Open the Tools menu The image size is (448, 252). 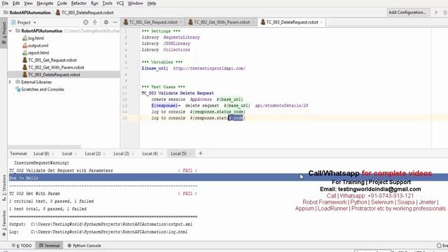[x=107, y=3]
